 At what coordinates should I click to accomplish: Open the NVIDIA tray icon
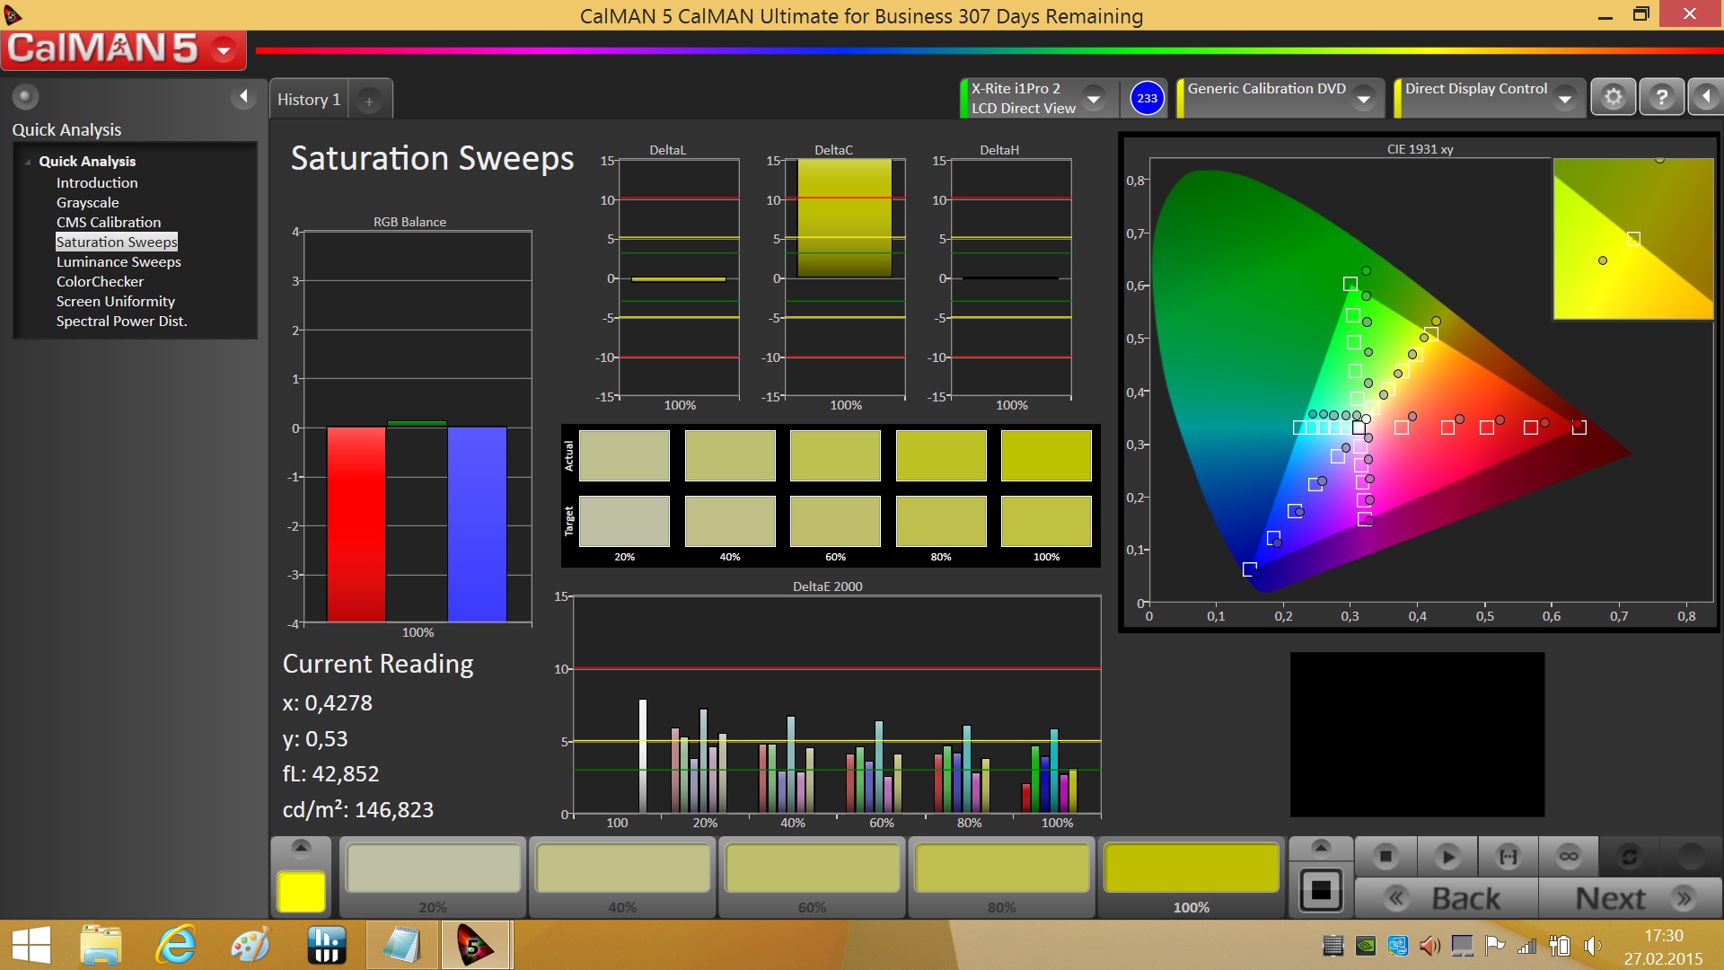(x=1366, y=946)
